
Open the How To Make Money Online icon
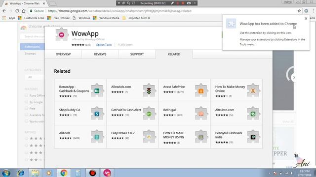(253, 90)
